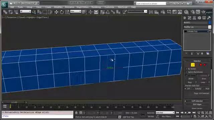Open the Material Editor sphere icon
Image resolution: width=214 pixels, height=120 pixels.
click(x=186, y=12)
